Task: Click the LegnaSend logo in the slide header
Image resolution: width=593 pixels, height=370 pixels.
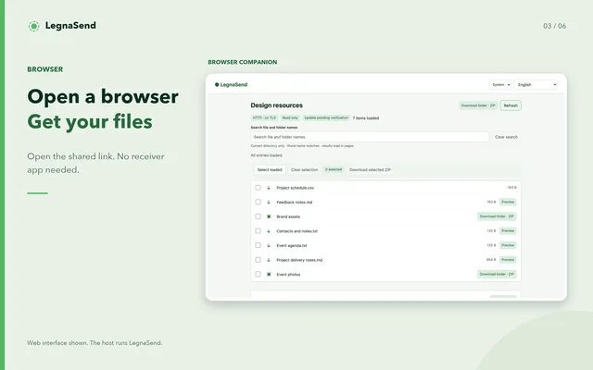Action: click(62, 26)
